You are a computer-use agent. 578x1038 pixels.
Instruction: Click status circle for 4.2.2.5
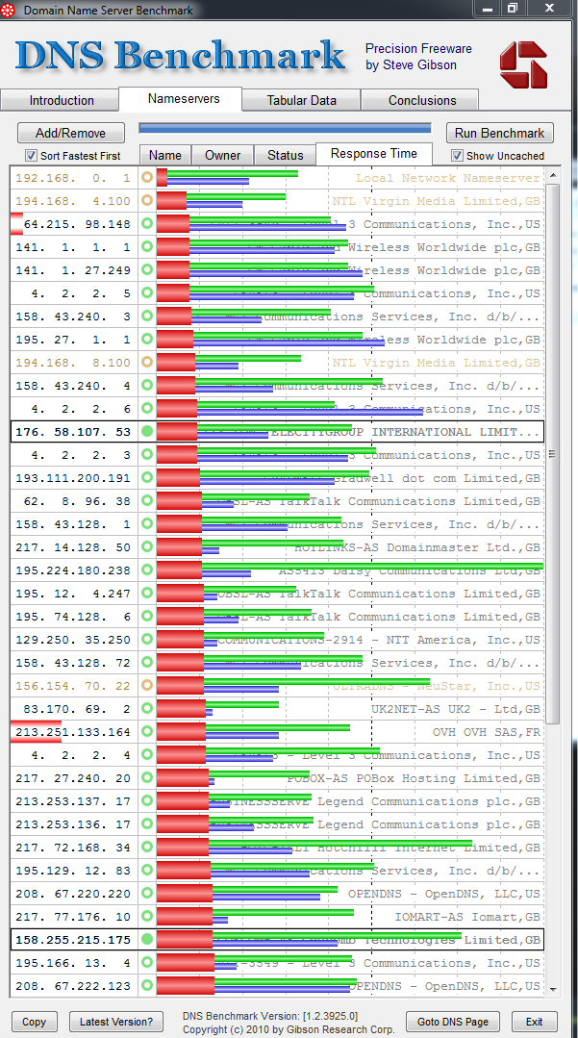click(x=147, y=293)
